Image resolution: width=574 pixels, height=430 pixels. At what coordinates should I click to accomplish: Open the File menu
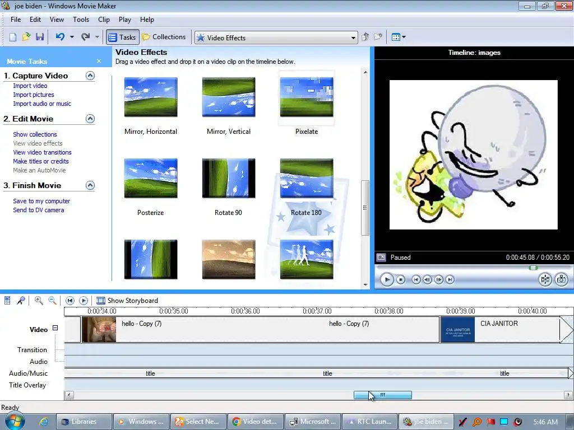pyautogui.click(x=16, y=20)
